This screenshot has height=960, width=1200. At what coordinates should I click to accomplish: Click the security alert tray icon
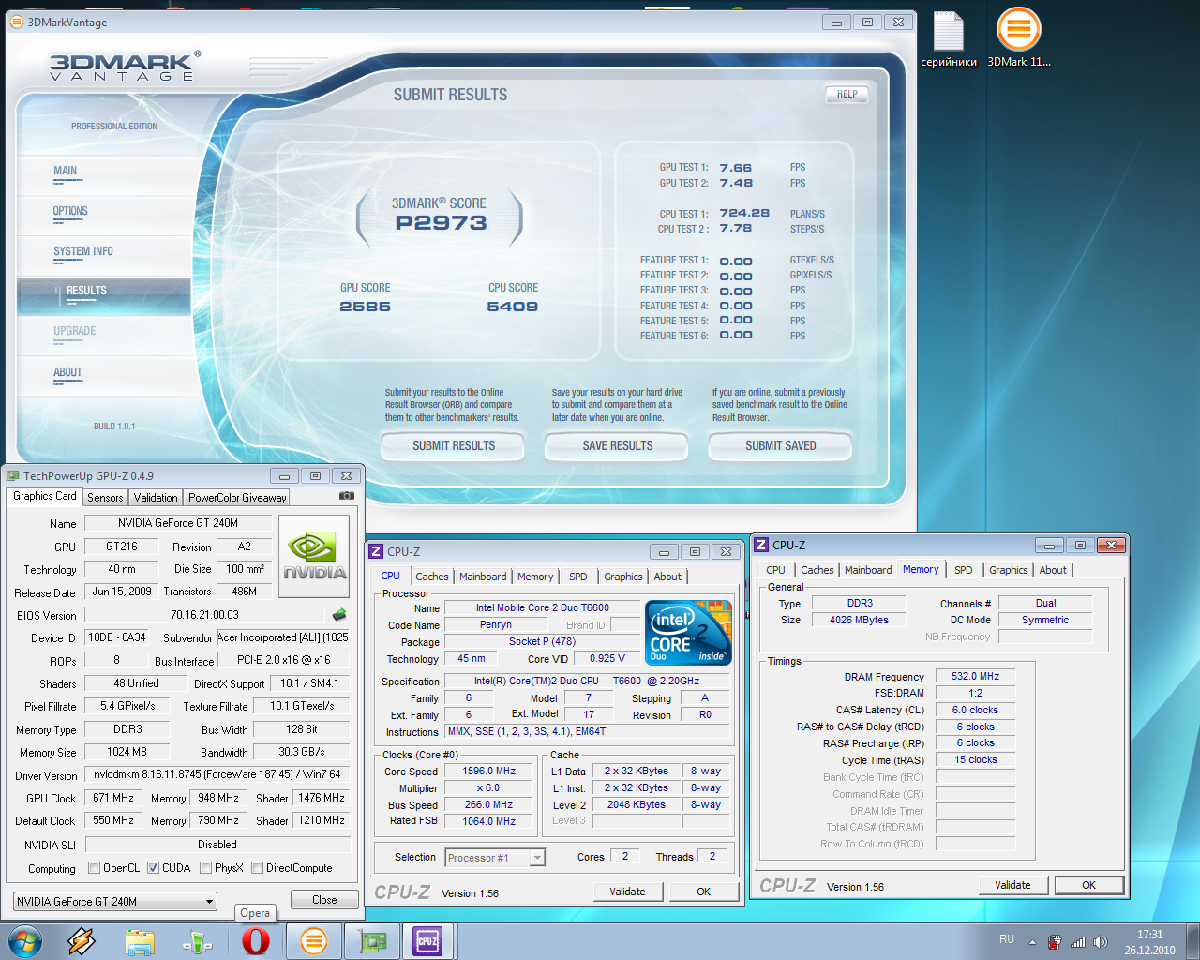(1055, 942)
